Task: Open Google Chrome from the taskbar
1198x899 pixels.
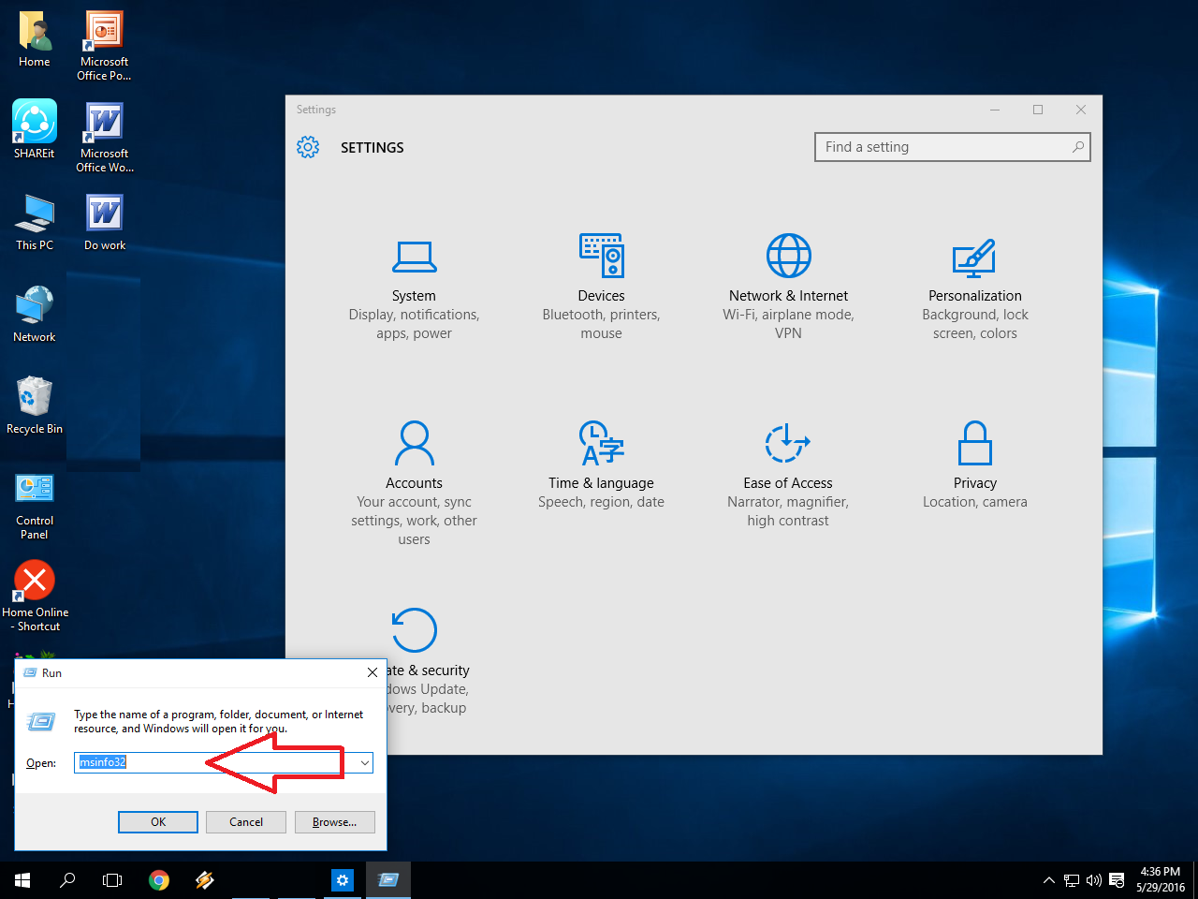Action: pos(159,880)
